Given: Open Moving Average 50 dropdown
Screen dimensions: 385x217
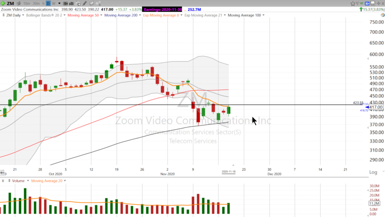Looking at the screenshot, I should 101,15.
